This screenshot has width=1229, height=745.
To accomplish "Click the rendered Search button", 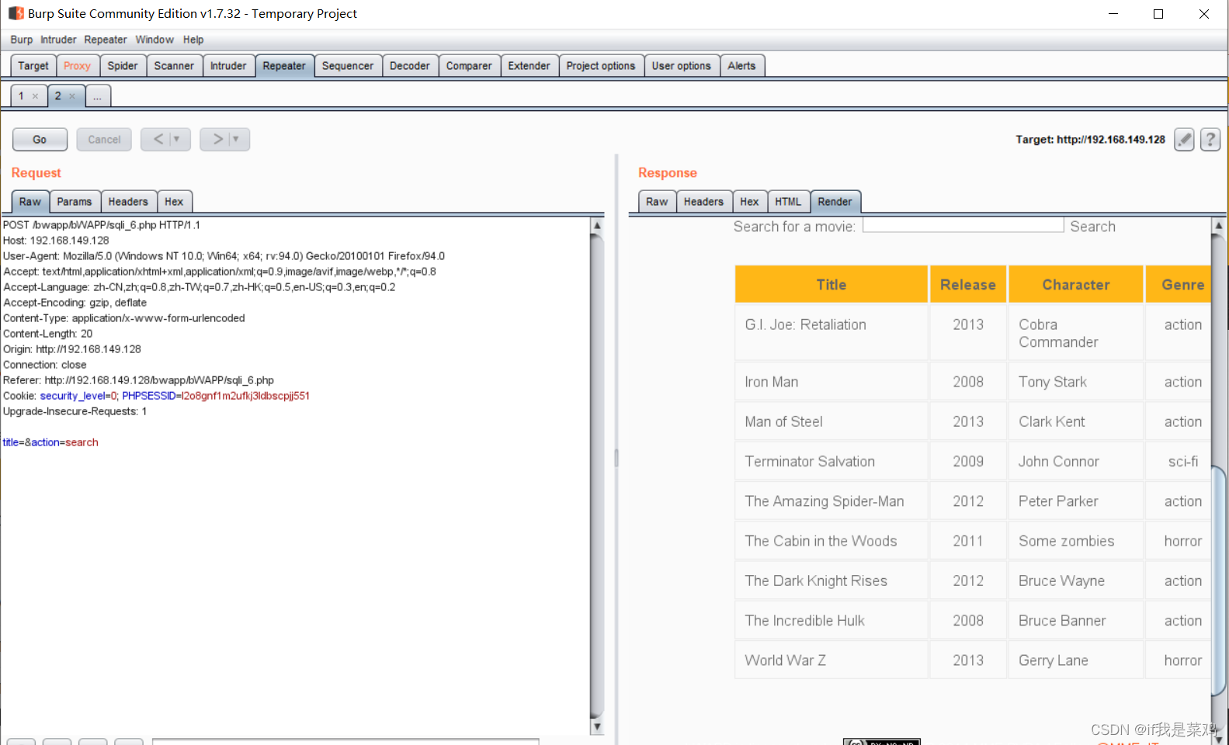I will click(x=1092, y=227).
